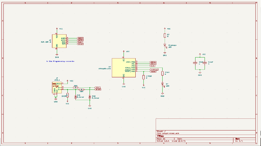The height and width of the screenshot is (146, 261).
Task: Select the left 3V6 Zener diode
Action: coord(76,97)
